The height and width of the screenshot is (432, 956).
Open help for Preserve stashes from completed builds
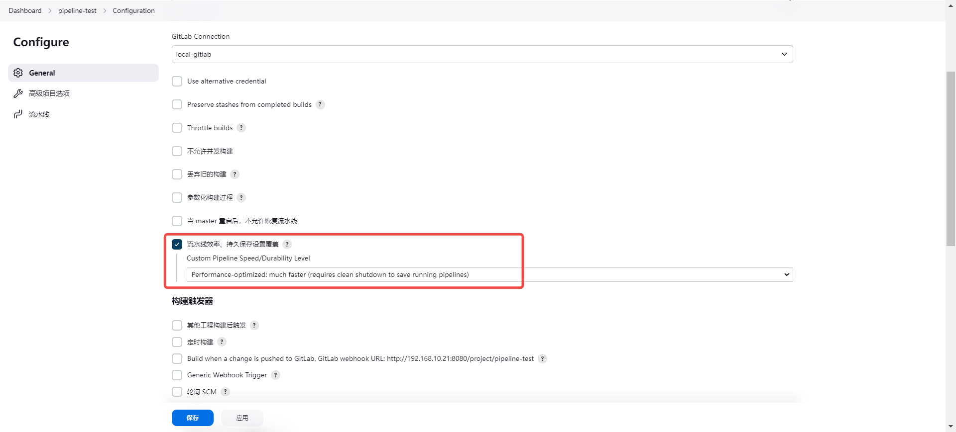pos(320,104)
